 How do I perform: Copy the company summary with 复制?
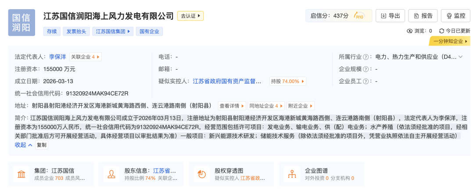(x=41, y=145)
